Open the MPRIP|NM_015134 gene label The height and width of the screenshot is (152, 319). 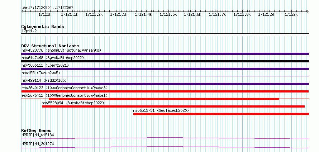pyautogui.click(x=38, y=135)
